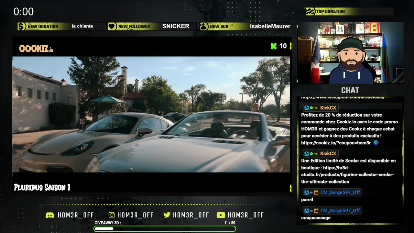Click the 'la chiante' donation name
414x233 pixels.
pos(82,26)
